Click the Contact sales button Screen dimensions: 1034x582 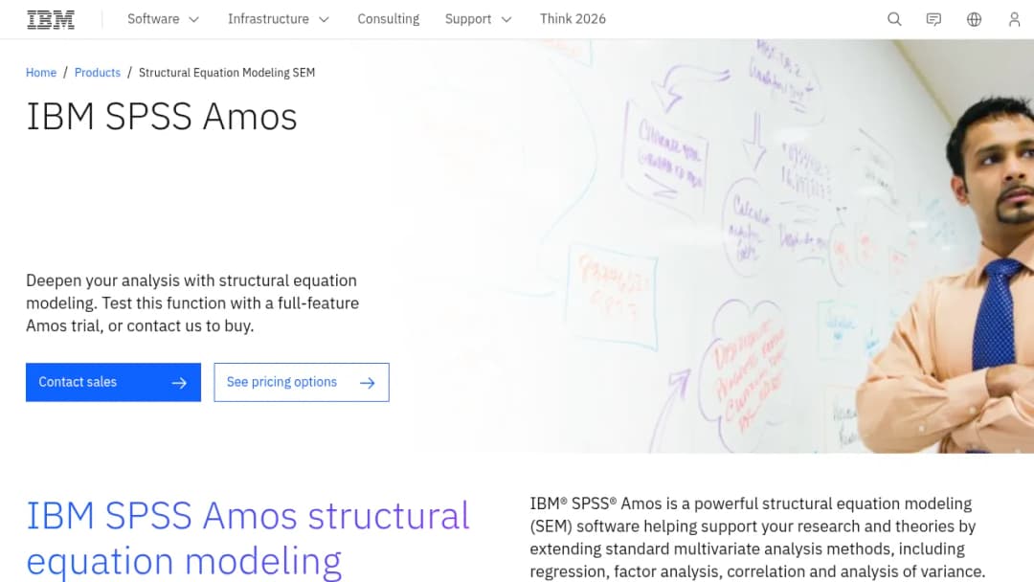coord(113,382)
